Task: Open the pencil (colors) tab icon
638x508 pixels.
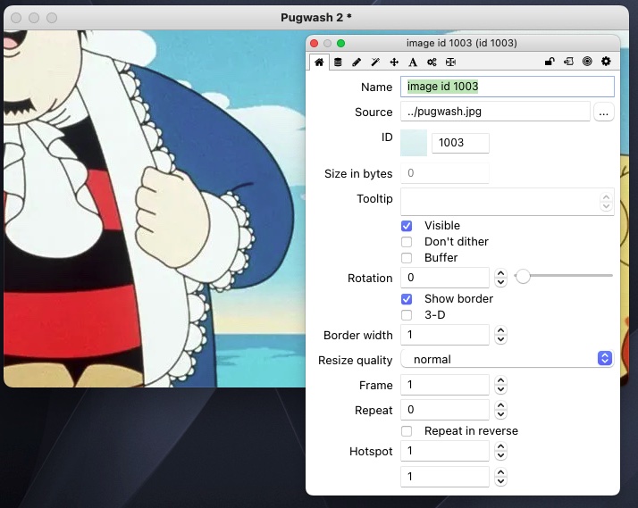Action: (357, 62)
